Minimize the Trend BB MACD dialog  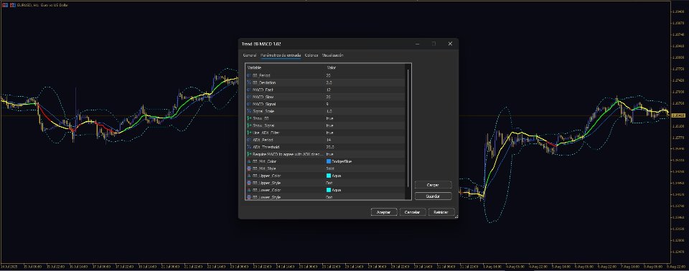[418, 44]
